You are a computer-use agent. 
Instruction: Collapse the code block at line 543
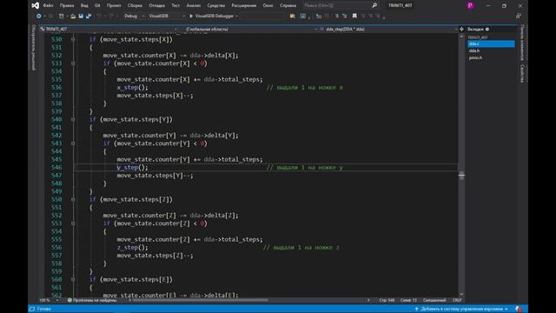tap(73, 143)
